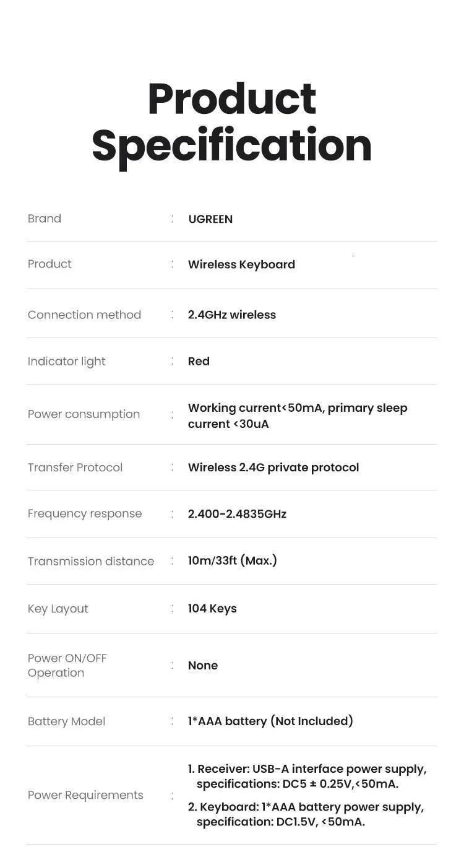The height and width of the screenshot is (849, 464).
Task: Select the UGREEN brand value
Action: tap(210, 219)
